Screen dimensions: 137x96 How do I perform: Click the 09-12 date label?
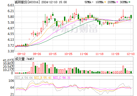pos(21,54)
